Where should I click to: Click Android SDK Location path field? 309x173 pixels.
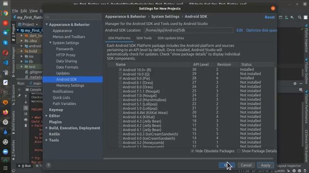click(x=188, y=30)
